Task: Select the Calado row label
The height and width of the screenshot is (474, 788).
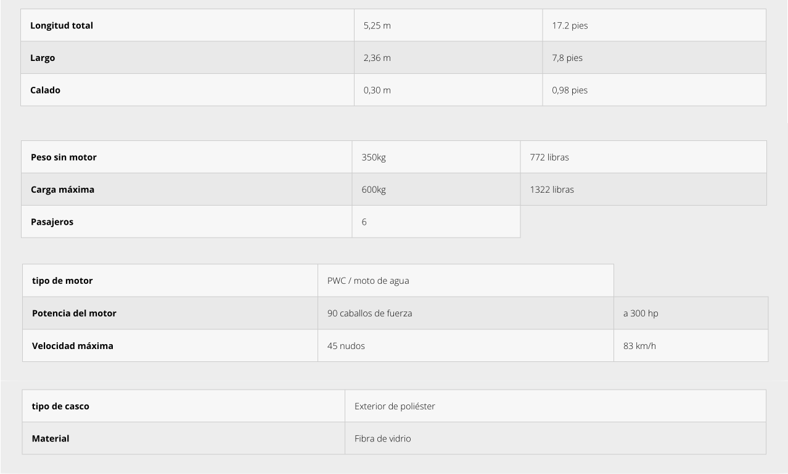Action: pos(187,90)
